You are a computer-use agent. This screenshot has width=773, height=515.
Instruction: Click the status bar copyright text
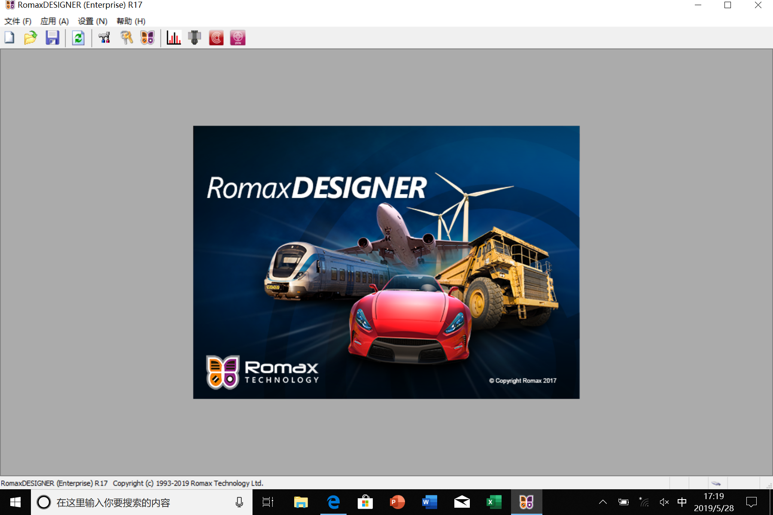[x=132, y=483]
